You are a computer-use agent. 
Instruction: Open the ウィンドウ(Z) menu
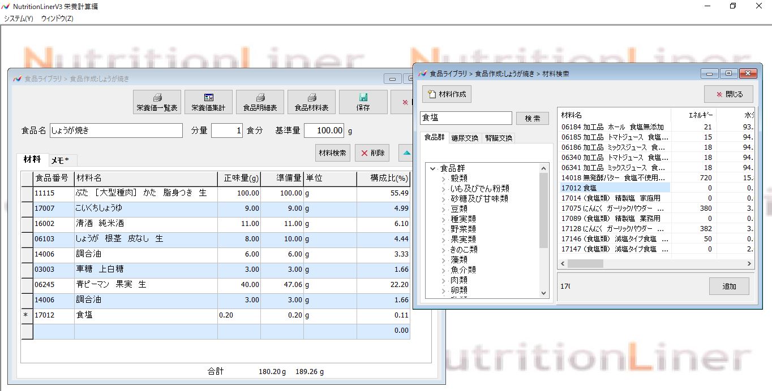point(57,19)
